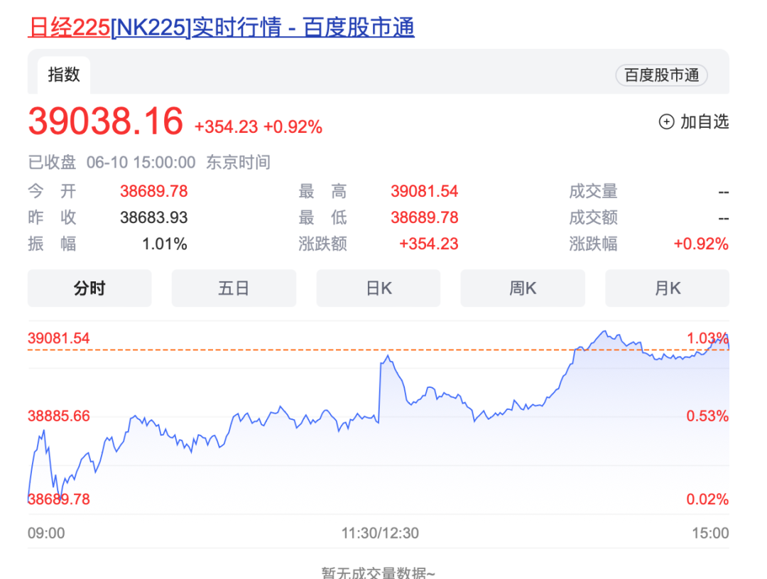Click the 暂无成交量数据 notice

point(378,572)
